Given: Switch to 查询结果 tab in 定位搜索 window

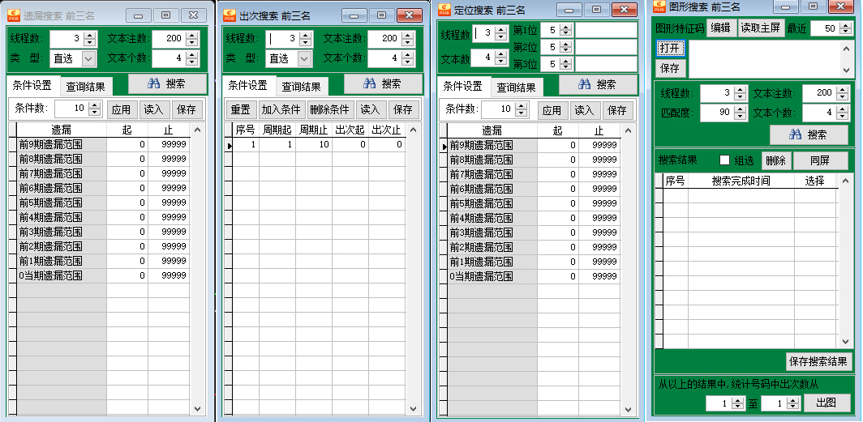Looking at the screenshot, I should pyautogui.click(x=516, y=87).
